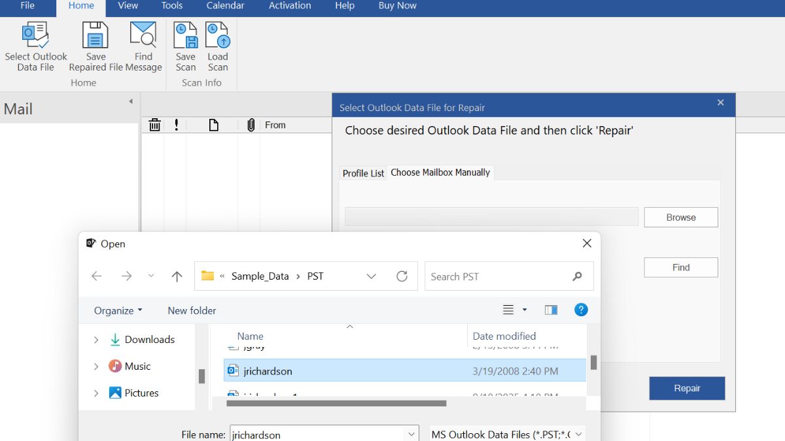This screenshot has height=441, width=785.
Task: Click the Save Scan icon
Action: [x=186, y=35]
